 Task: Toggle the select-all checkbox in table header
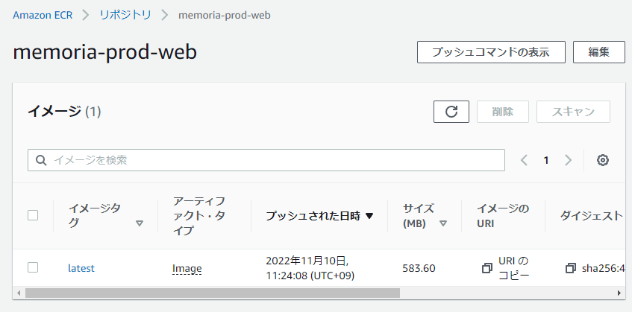33,215
